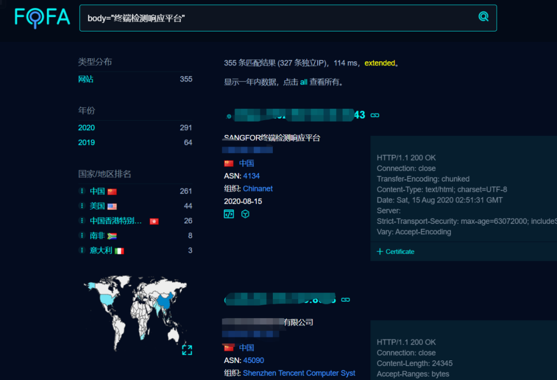Click the cube product icon under 2020-08-15
The height and width of the screenshot is (380, 557).
pos(245,214)
